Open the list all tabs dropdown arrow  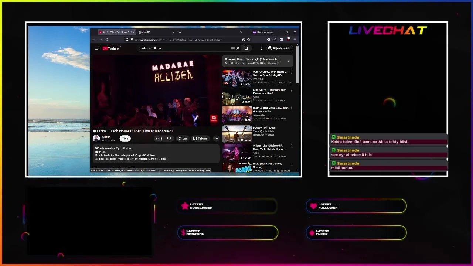(x=241, y=32)
